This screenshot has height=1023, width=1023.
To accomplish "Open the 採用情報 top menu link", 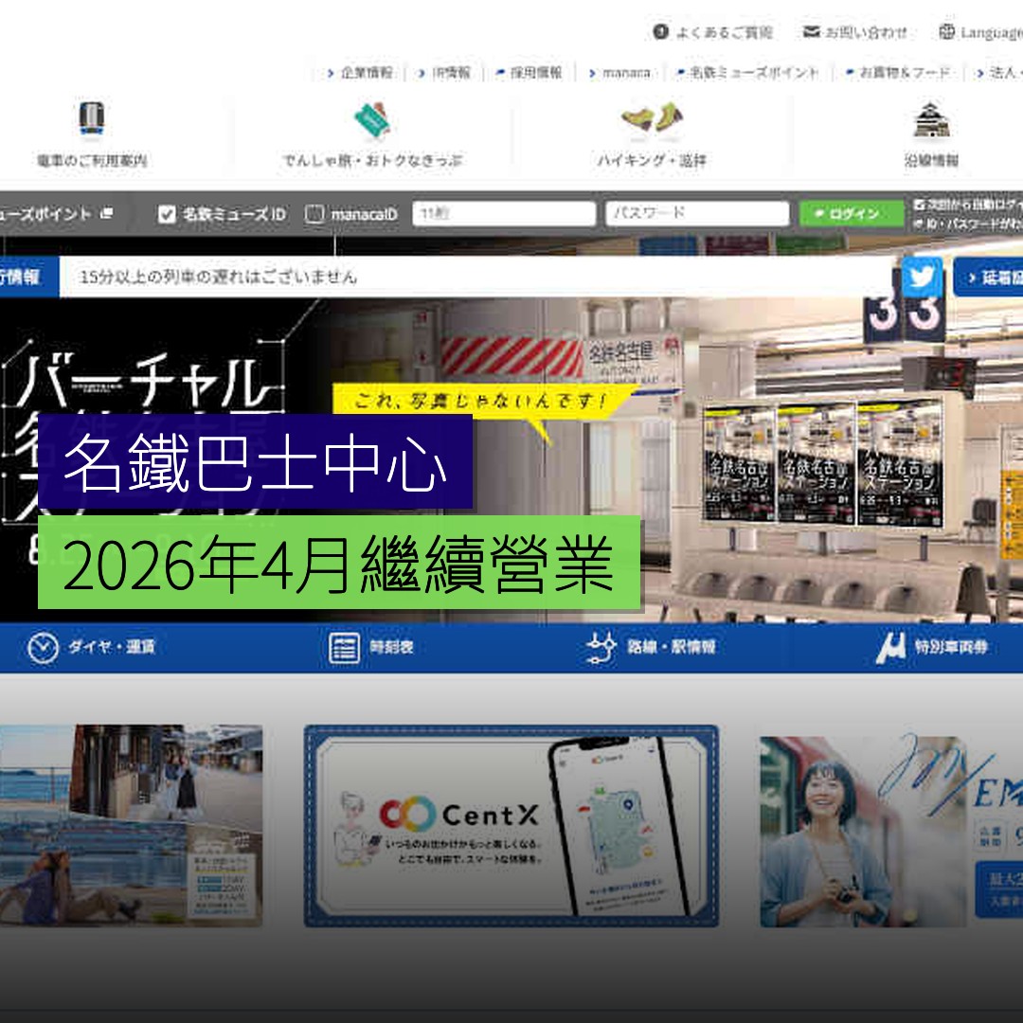I will pyautogui.click(x=535, y=72).
